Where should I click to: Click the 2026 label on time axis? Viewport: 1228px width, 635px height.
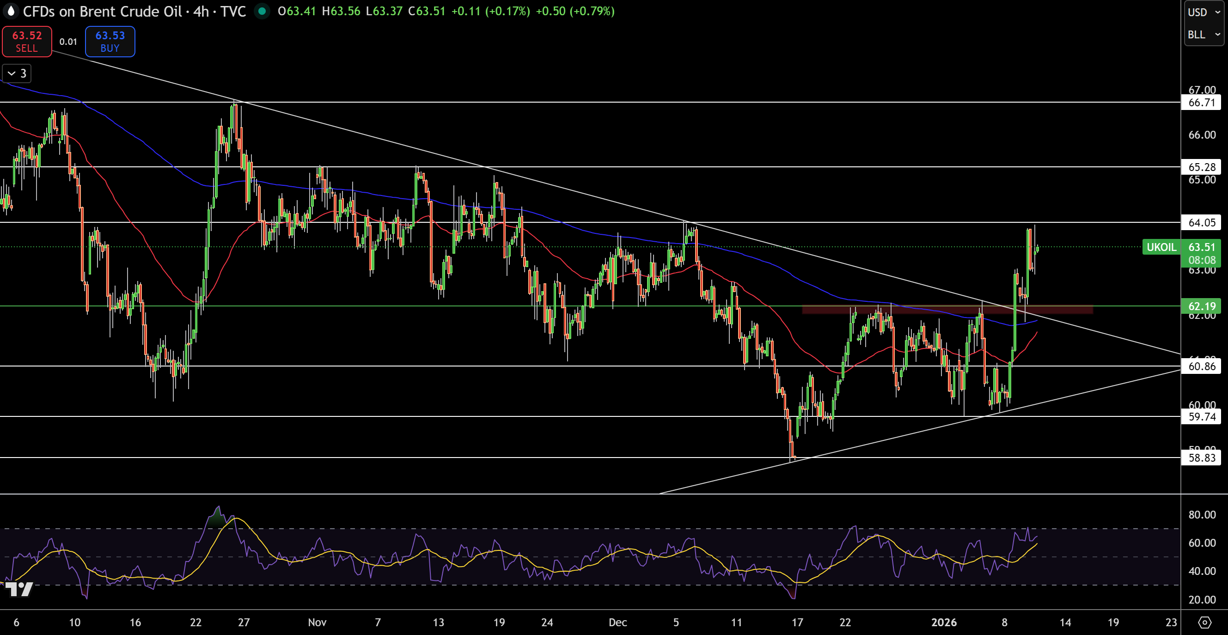tap(944, 622)
